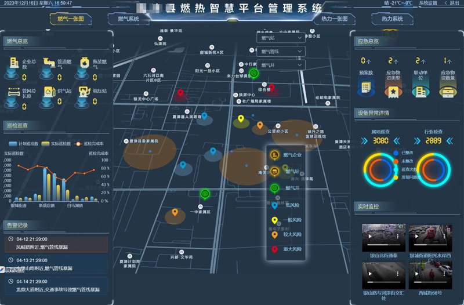
Task: Click the red risk marker near 银龙中心广场
Action: point(180,93)
